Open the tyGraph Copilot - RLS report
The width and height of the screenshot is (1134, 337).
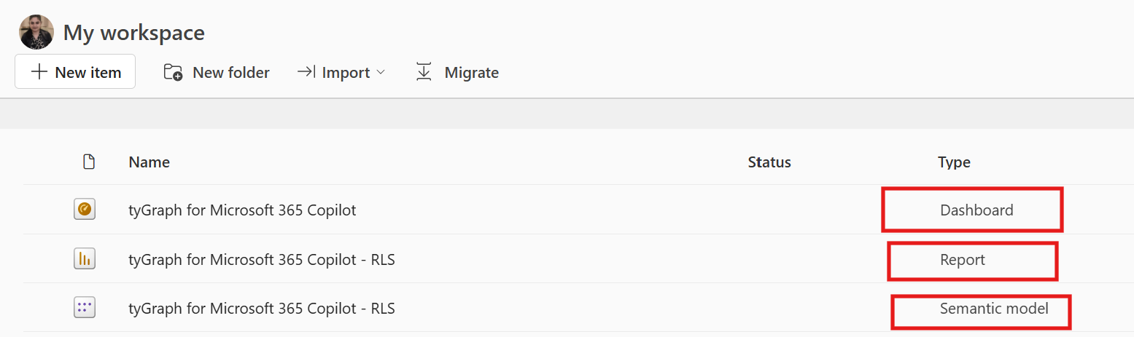pyautogui.click(x=262, y=259)
